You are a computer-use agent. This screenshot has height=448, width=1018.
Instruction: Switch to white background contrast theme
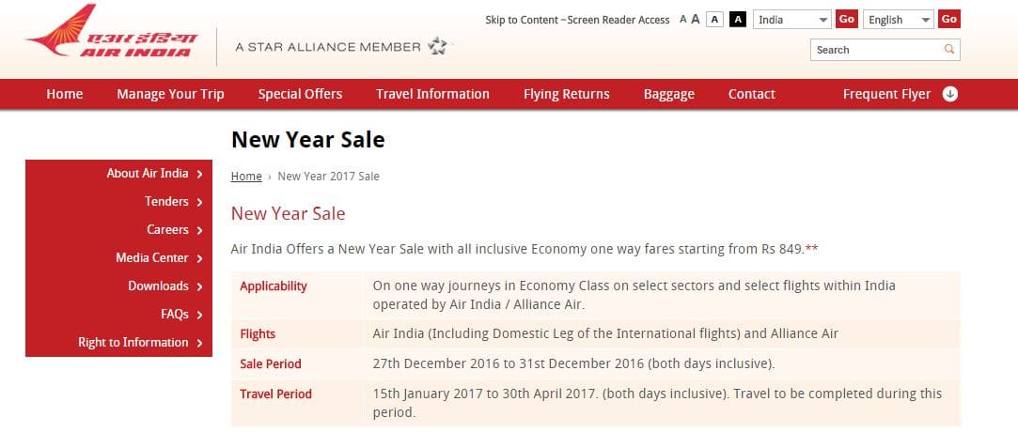click(714, 20)
